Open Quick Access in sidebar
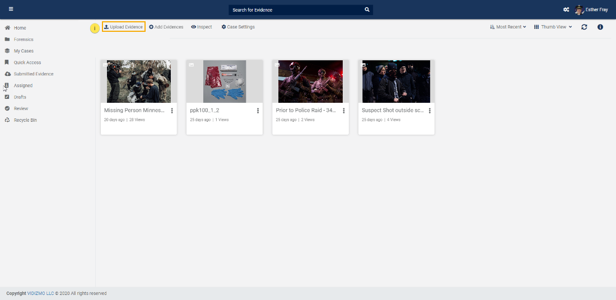The image size is (616, 300). tap(27, 63)
